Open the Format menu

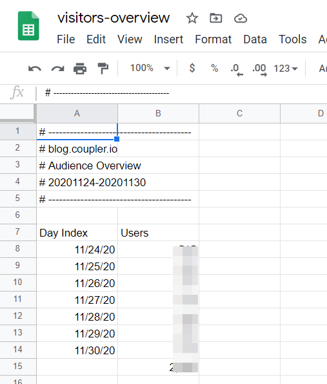tap(213, 39)
